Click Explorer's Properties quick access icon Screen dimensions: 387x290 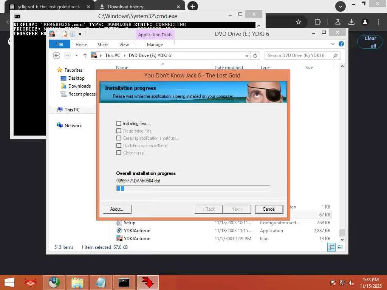(65, 34)
